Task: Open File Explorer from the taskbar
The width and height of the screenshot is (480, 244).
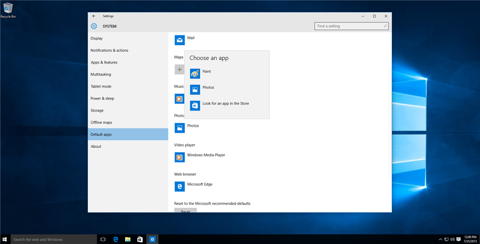Action: tap(127, 239)
